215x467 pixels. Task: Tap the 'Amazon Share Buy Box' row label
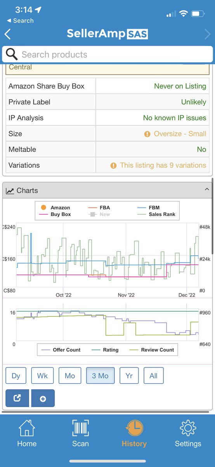(x=46, y=86)
